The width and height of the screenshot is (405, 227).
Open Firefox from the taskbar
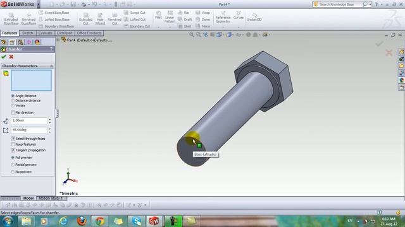pos(82,221)
